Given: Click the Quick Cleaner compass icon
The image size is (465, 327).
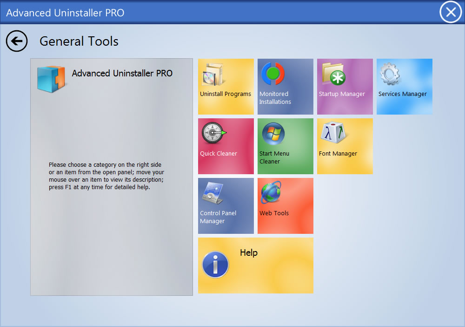Looking at the screenshot, I should (x=213, y=134).
